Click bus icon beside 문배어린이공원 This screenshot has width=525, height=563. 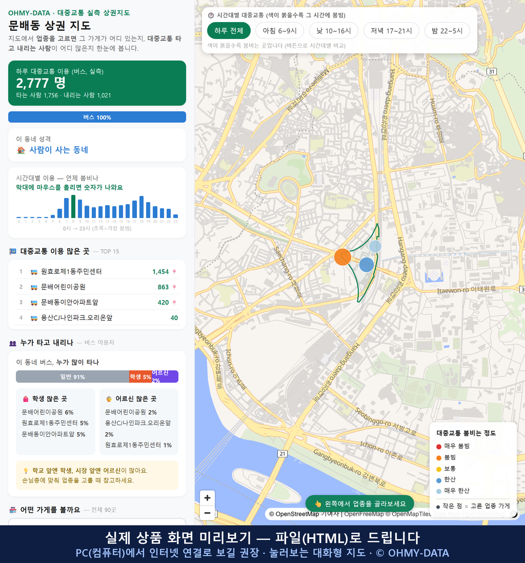click(x=34, y=287)
